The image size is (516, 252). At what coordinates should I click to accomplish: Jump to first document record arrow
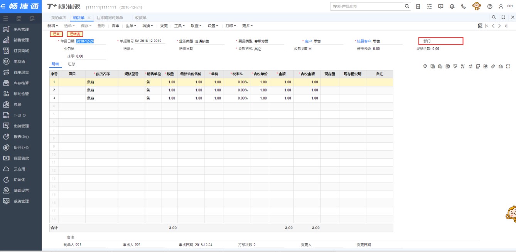click(487, 26)
